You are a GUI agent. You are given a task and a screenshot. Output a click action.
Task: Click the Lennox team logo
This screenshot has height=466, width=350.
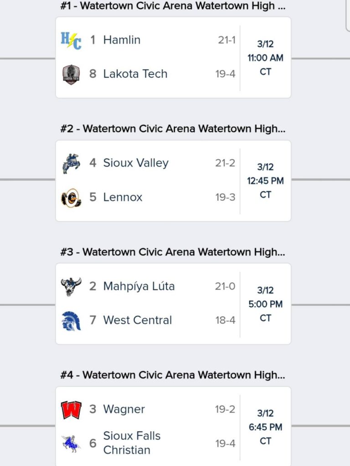[x=71, y=198]
